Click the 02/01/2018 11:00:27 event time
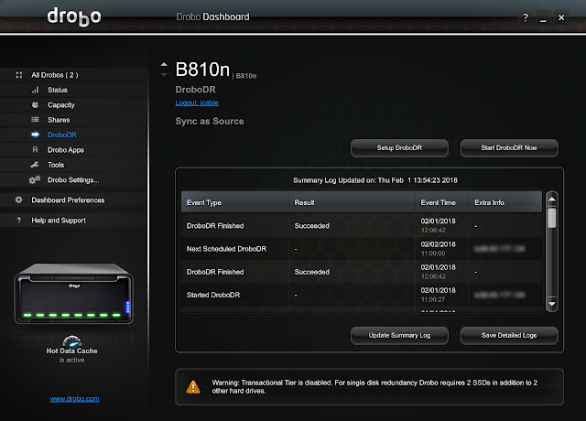 (x=438, y=295)
